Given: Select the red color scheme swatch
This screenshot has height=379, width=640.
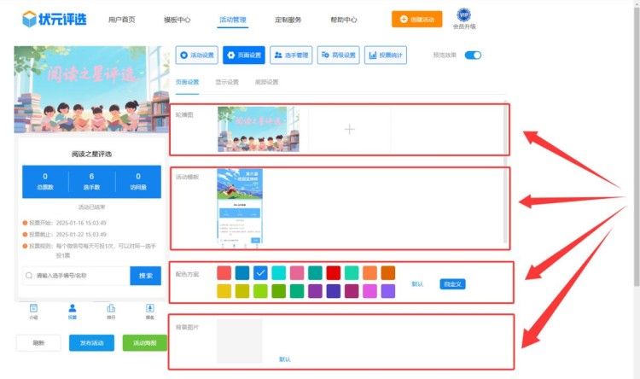Looking at the screenshot, I should click(334, 273).
